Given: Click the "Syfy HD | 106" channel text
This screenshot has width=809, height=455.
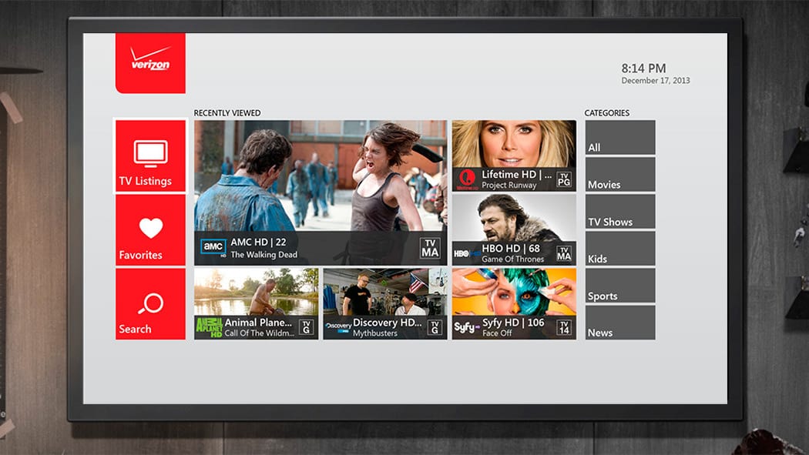Looking at the screenshot, I should pos(513,323).
